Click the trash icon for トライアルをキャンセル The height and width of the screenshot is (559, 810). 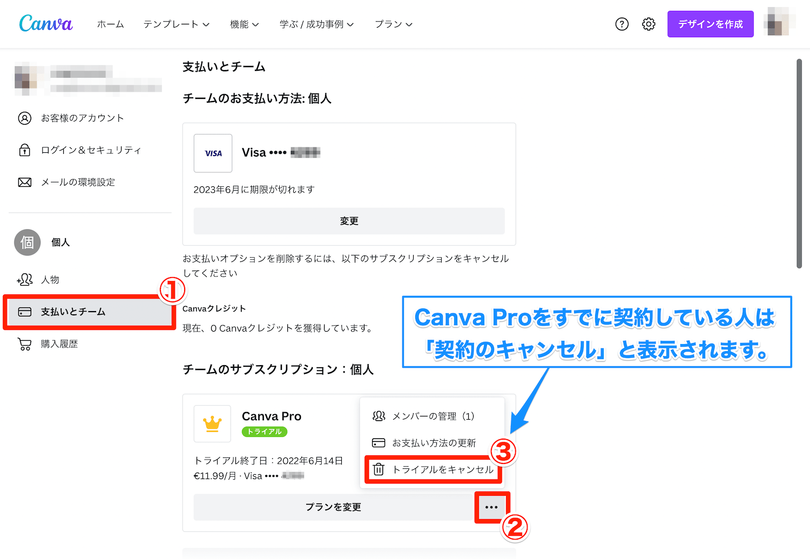click(x=379, y=469)
